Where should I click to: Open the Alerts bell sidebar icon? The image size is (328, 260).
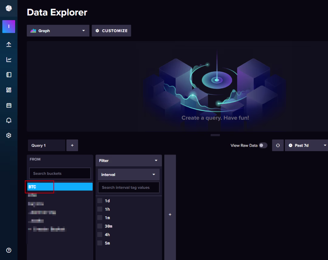9,120
